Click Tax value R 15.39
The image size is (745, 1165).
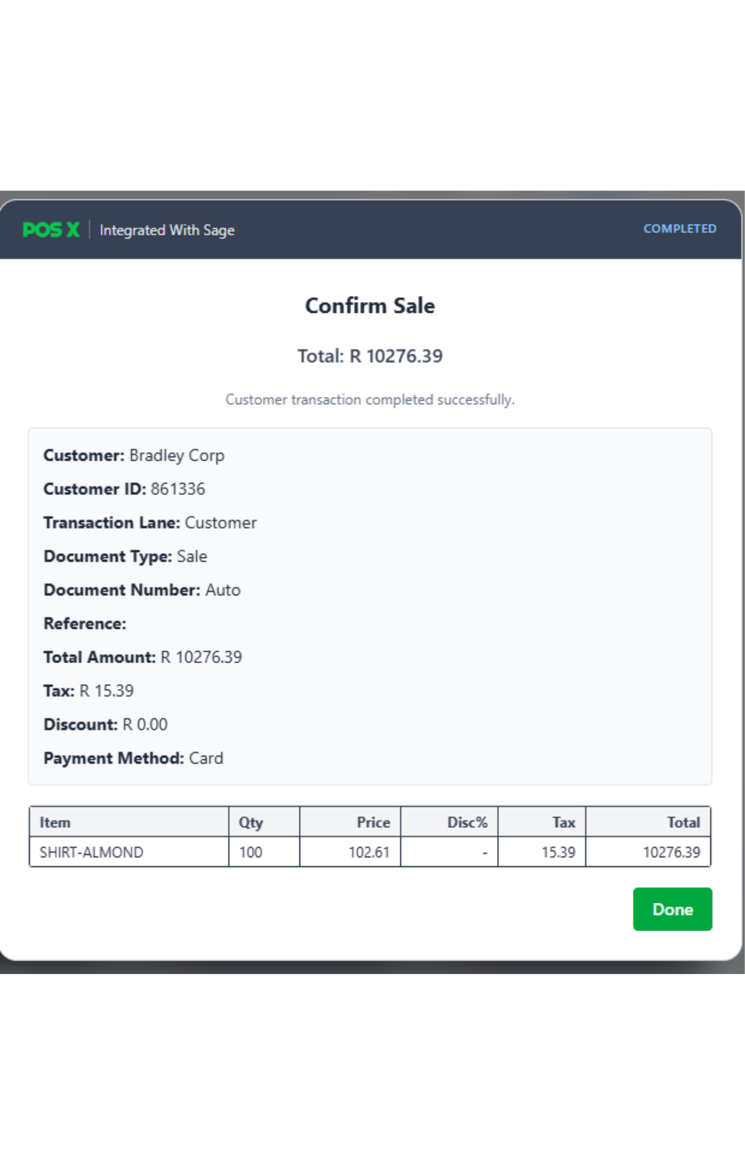click(x=106, y=691)
